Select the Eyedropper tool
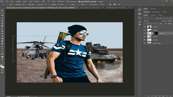Screen dimensions: 173x97 [x=2, y=23]
